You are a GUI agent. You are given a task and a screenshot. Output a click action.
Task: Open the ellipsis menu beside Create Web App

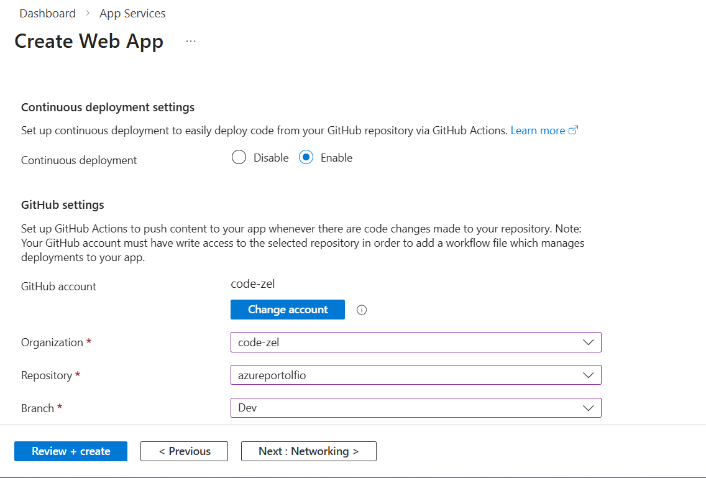coord(191,41)
